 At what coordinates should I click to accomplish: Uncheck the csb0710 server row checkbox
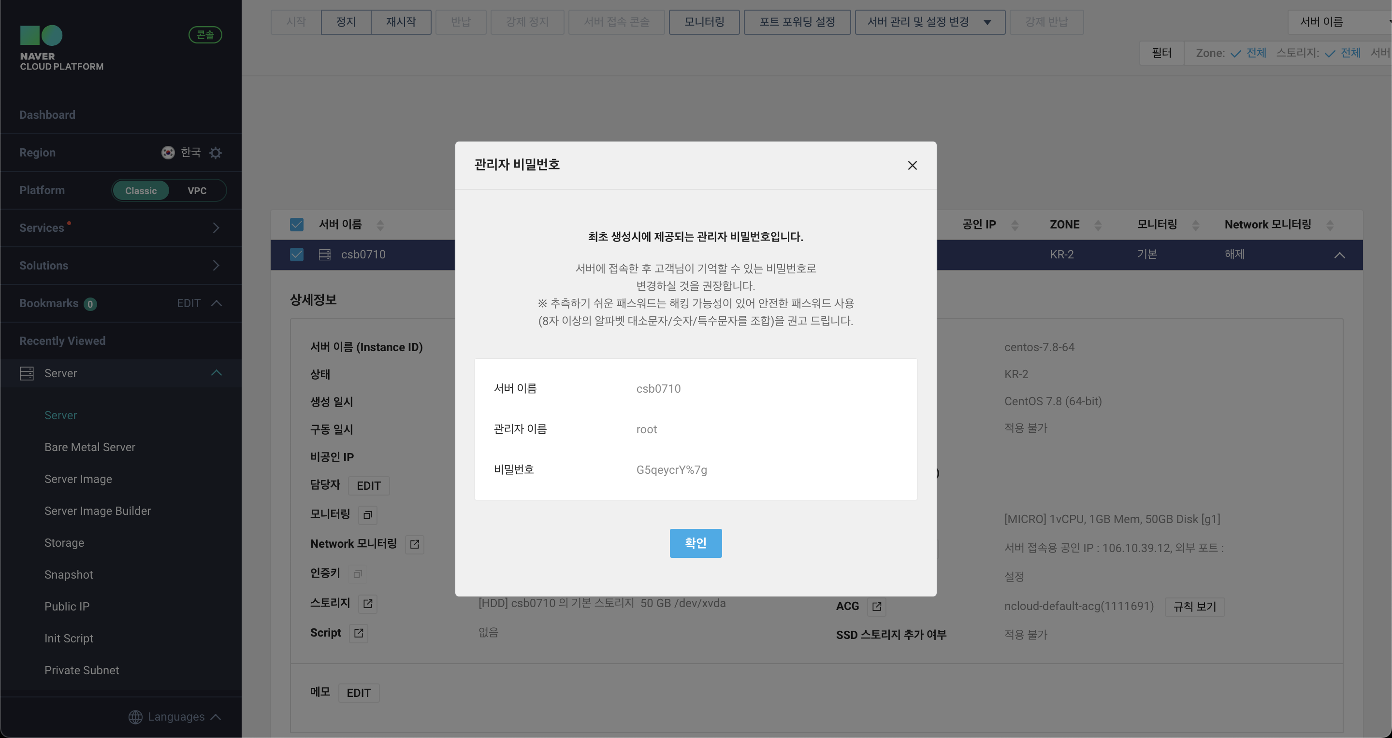coord(297,254)
